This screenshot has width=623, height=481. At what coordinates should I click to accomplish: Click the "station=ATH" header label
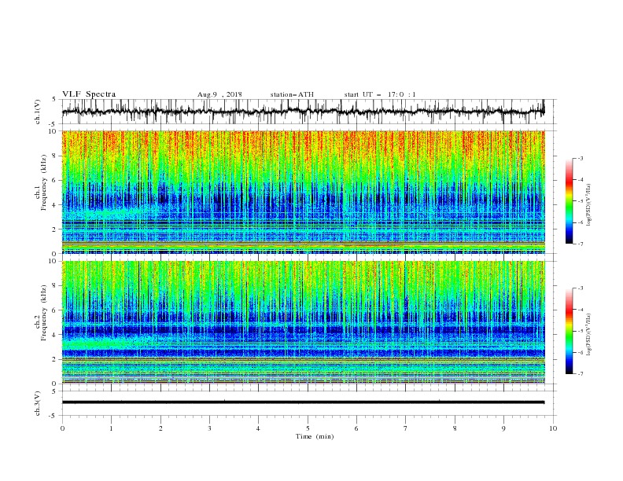(x=292, y=94)
